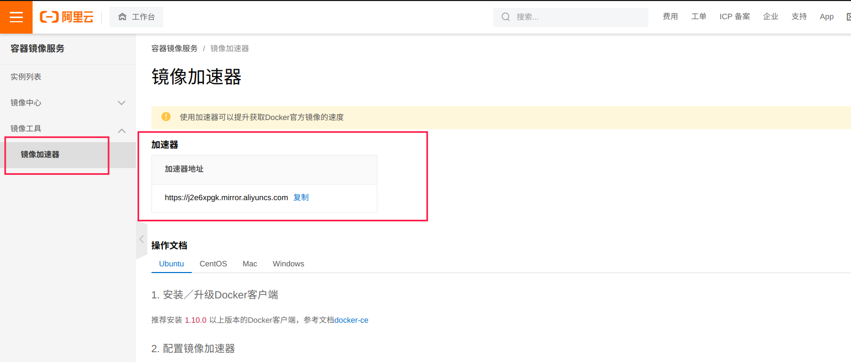Image resolution: width=851 pixels, height=362 pixels.
Task: Collapse the sidebar with the arrow handle
Action: 142,239
